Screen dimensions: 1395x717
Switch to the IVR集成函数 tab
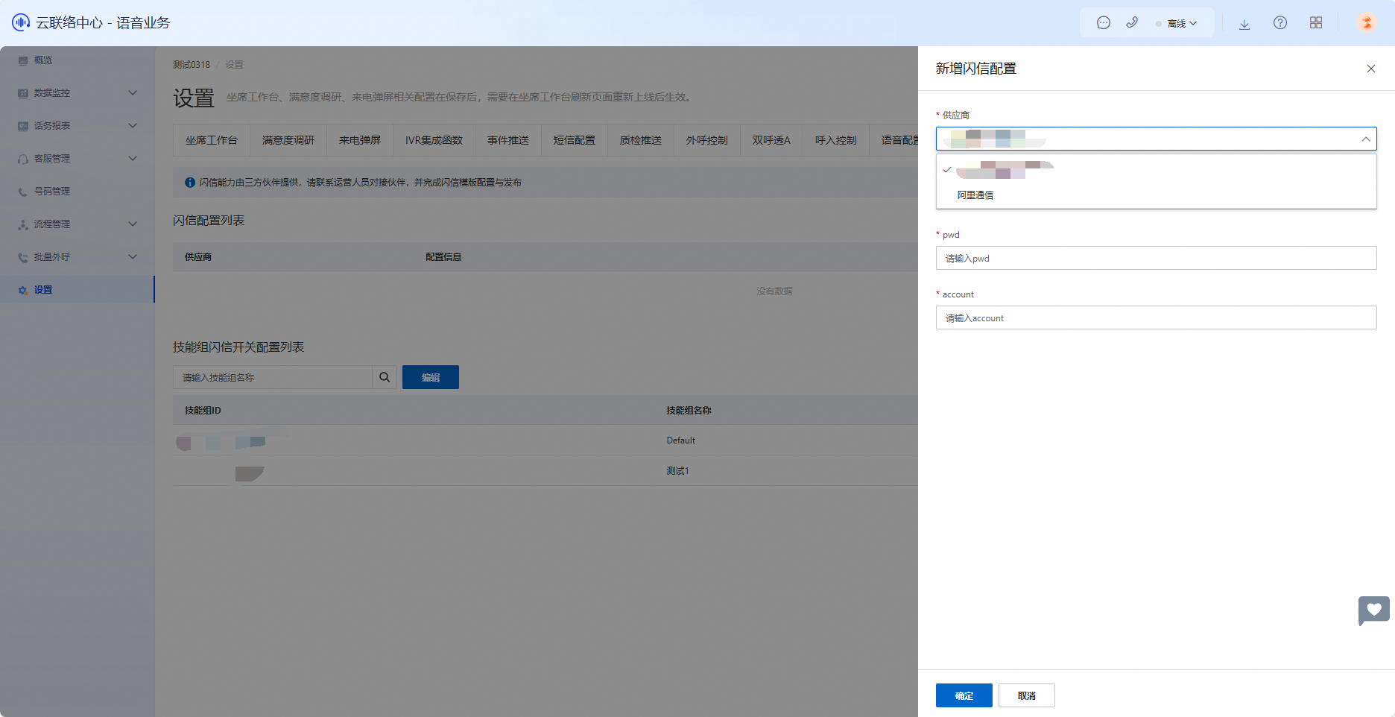[x=434, y=140]
